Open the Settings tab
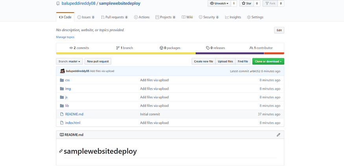Image resolution: width=344 pixels, height=166 pixels. pos(255,17)
